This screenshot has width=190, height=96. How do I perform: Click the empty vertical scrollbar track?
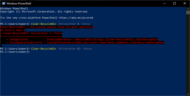click(x=188, y=53)
